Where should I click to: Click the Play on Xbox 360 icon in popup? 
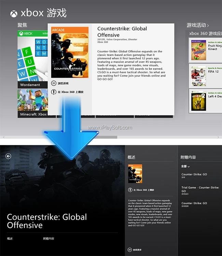tap(54, 92)
